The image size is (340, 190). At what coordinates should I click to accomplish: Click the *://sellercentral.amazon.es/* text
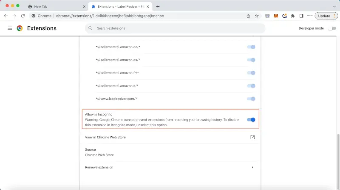118,60
